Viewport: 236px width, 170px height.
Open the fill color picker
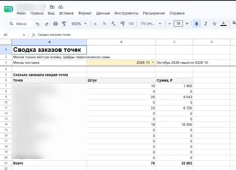pyautogui.click(x=234, y=23)
